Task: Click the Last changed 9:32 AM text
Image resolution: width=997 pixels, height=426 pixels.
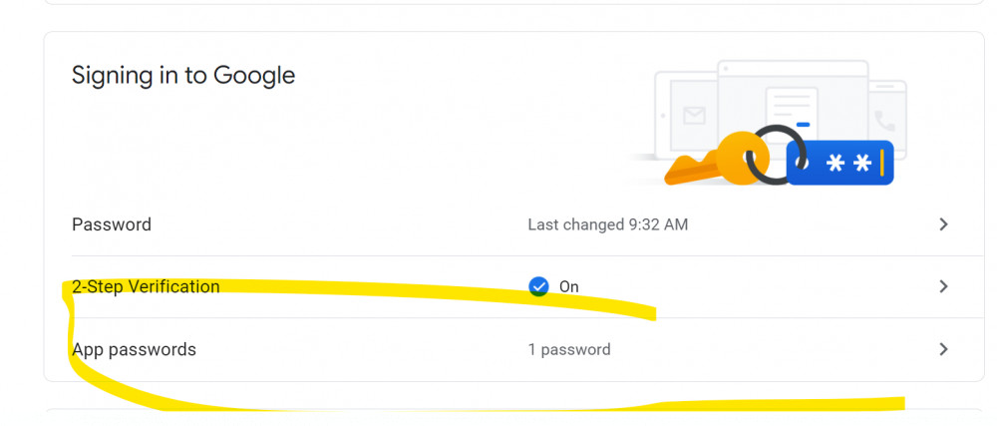Action: [608, 224]
